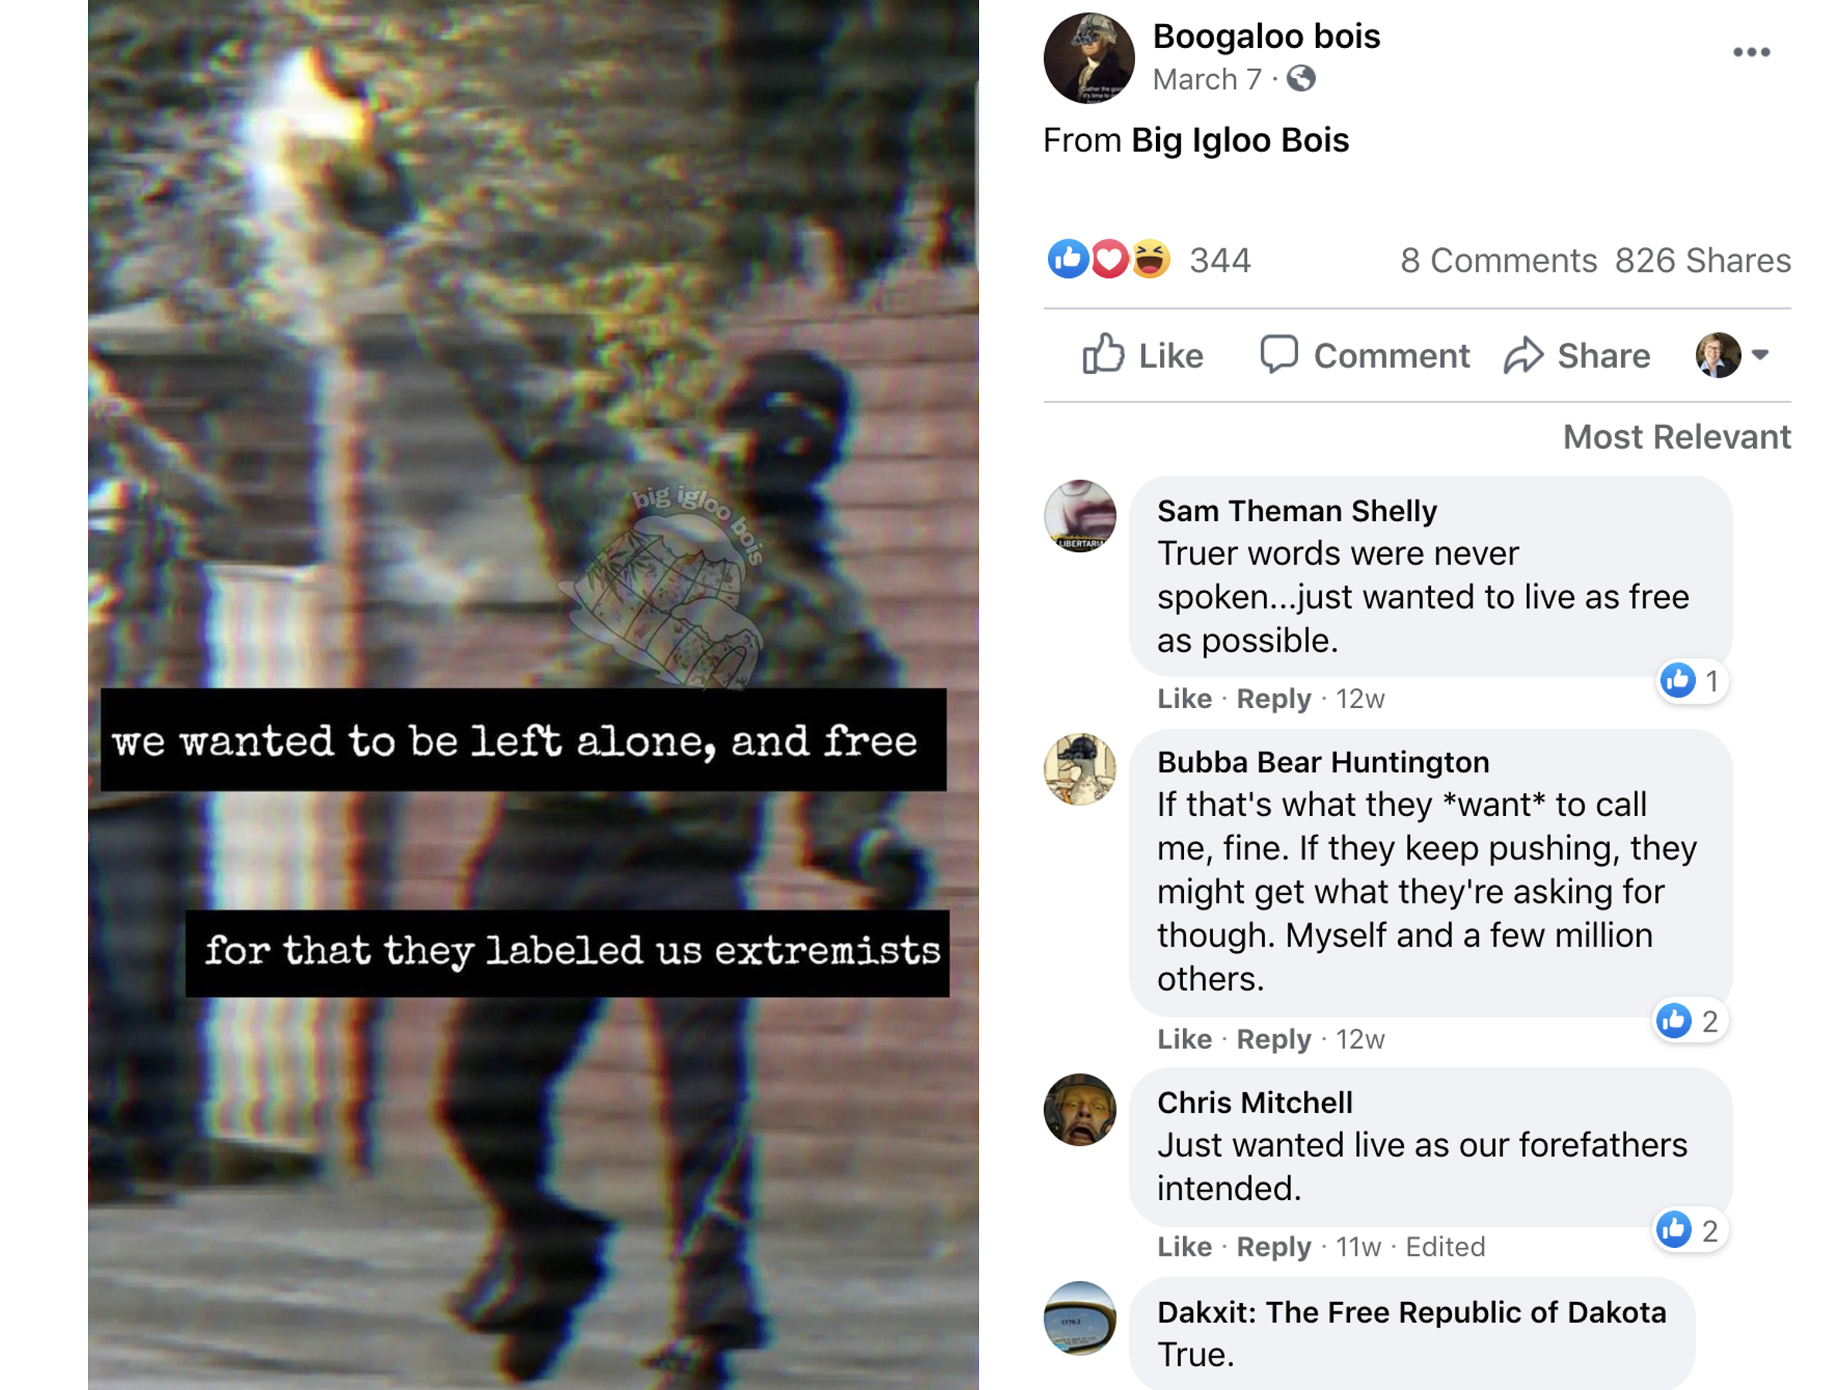The height and width of the screenshot is (1390, 1824).
Task: Click the laughing face reaction icon
Action: (1150, 259)
